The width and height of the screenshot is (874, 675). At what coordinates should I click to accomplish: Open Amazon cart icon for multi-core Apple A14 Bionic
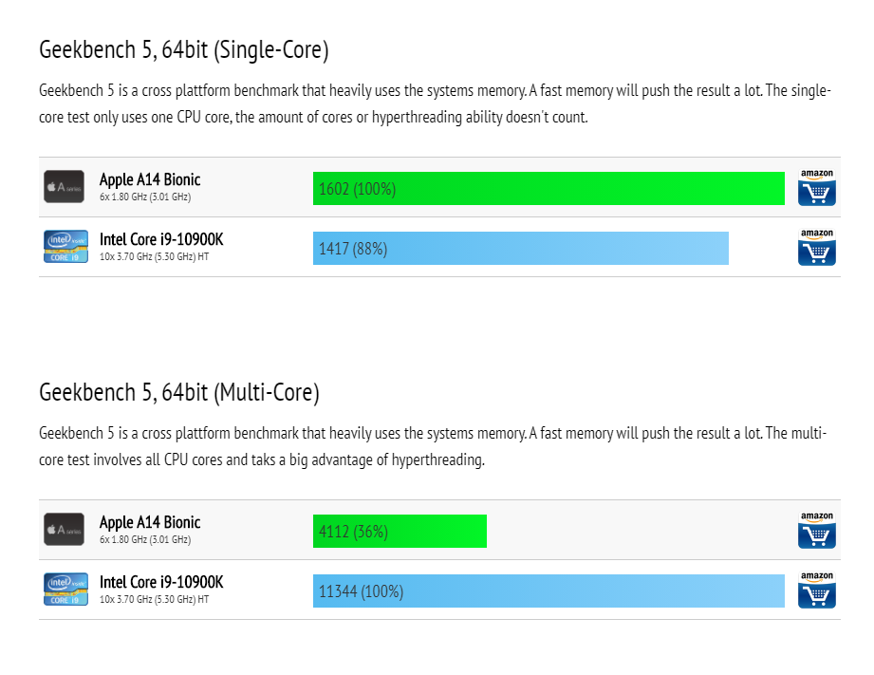pyautogui.click(x=817, y=530)
